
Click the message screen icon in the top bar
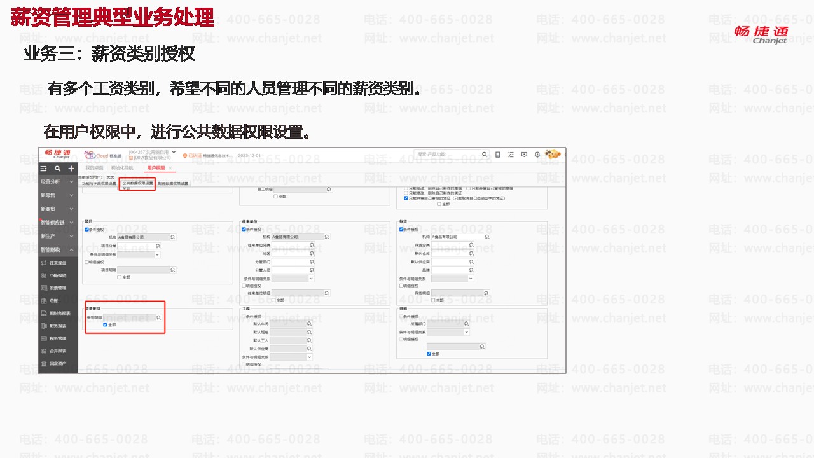click(524, 155)
